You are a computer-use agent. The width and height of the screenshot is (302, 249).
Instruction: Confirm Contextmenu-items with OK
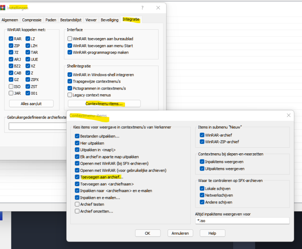pyautogui.click(x=148, y=233)
